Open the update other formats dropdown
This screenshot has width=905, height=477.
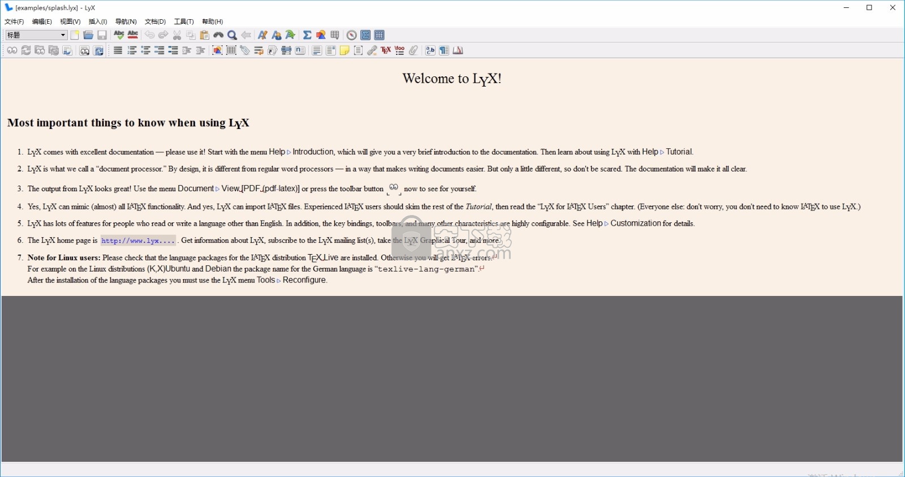point(98,50)
